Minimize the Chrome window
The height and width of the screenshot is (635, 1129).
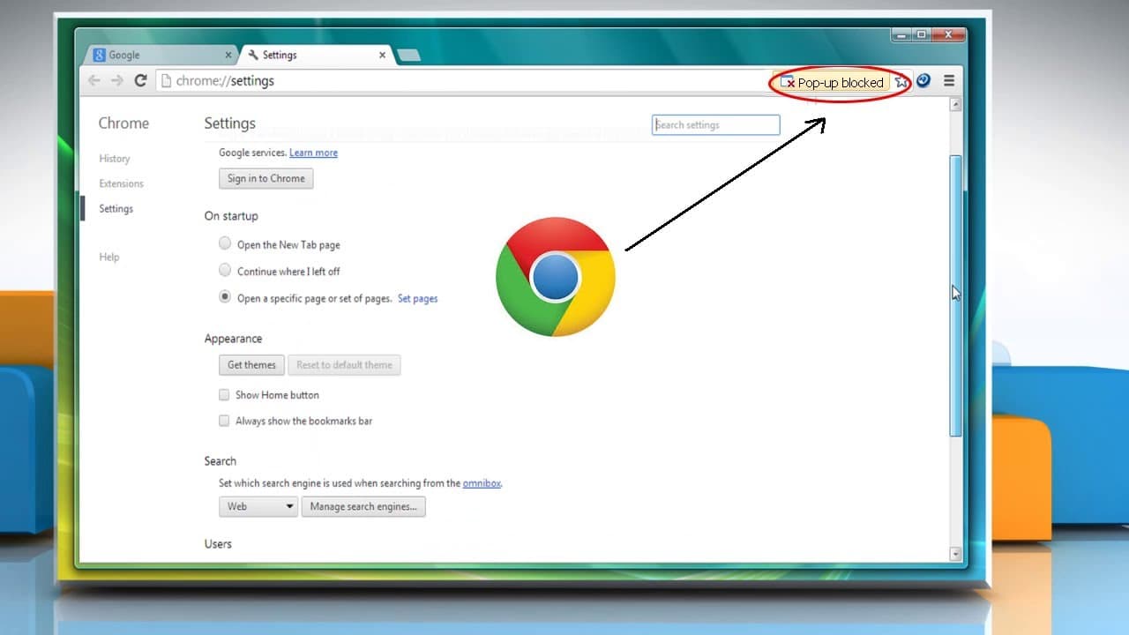pos(901,34)
